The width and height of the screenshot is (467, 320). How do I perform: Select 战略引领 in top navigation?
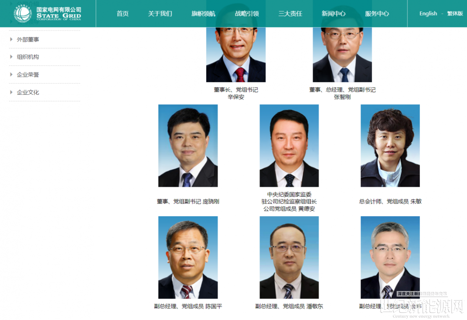click(x=247, y=14)
